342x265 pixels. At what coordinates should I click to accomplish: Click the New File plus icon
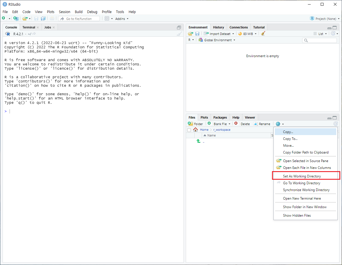pos(4,18)
